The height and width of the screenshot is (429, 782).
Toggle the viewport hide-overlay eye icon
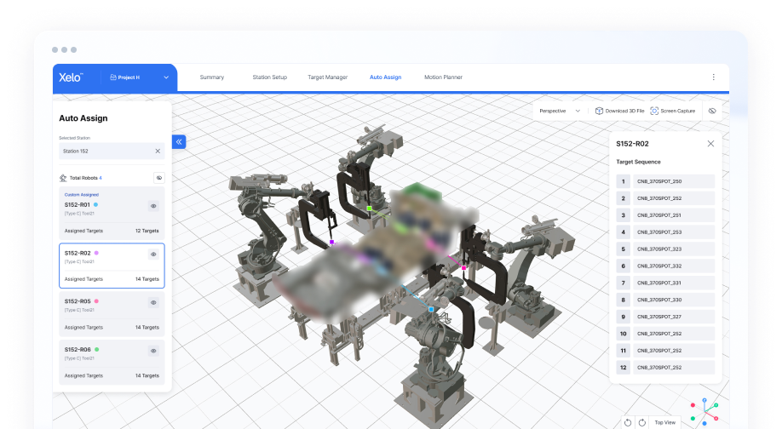tap(712, 111)
